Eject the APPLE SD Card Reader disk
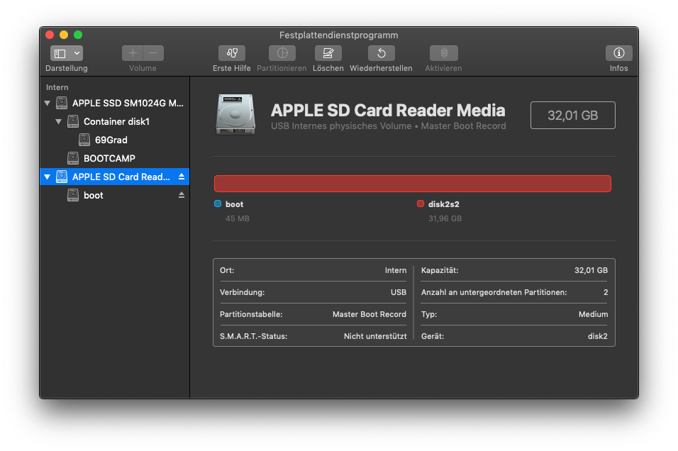Screen dimensions: 678x451 (x=182, y=177)
